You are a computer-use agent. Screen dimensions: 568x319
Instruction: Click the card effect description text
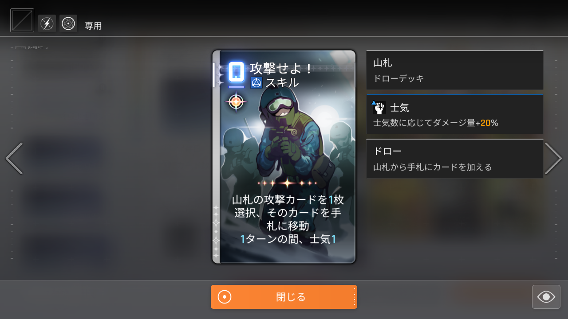(x=288, y=219)
